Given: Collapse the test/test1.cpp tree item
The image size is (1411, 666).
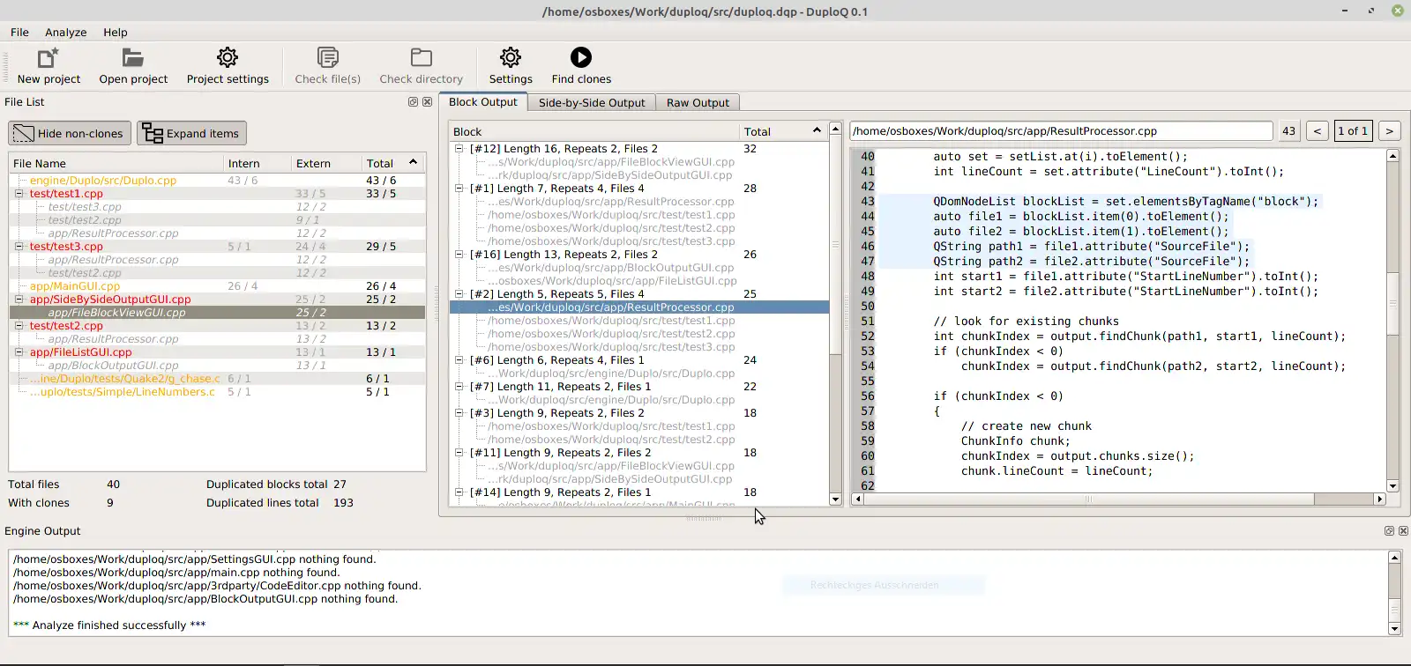Looking at the screenshot, I should coord(19,194).
